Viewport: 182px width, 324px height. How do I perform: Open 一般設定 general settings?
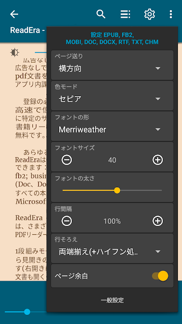(x=112, y=300)
